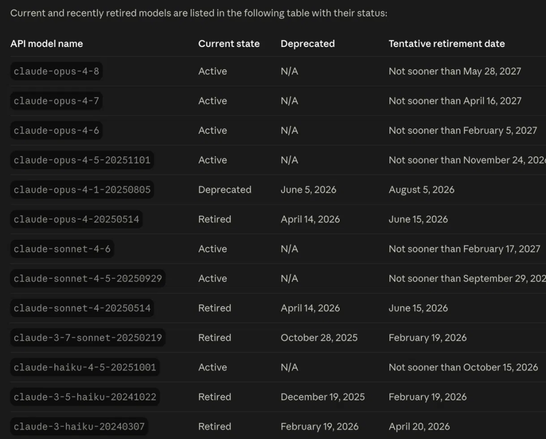Click 'Not sooner than September 29' retirement cell
The width and height of the screenshot is (546, 439).
coord(467,278)
